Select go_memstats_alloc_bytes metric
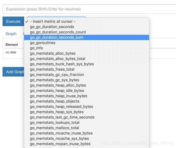The image size is (176, 148). click(x=87, y=53)
